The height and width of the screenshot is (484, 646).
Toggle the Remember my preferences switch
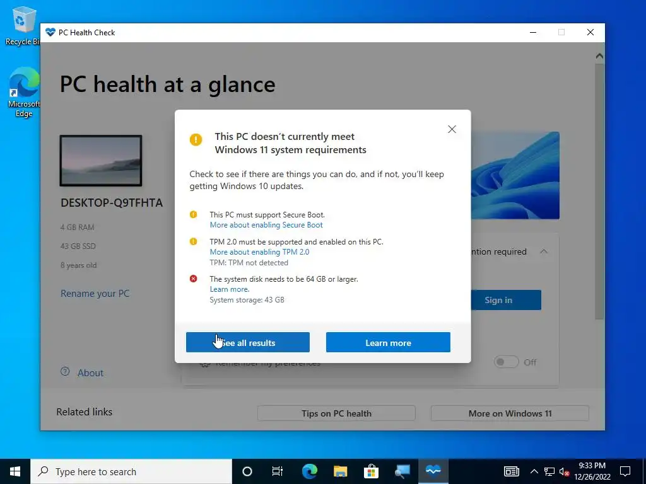click(x=506, y=362)
